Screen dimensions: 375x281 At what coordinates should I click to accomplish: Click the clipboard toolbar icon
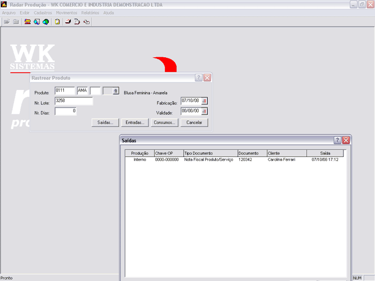pos(57,22)
